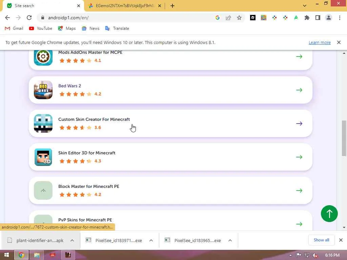The height and width of the screenshot is (260, 347).
Task: Open the Bed Wars 2 app icon
Action: pos(43,90)
